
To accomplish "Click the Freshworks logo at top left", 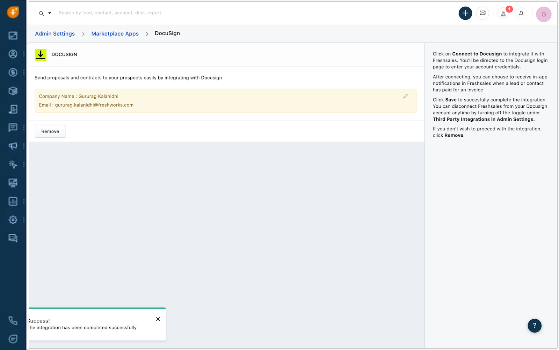I will tap(13, 12).
